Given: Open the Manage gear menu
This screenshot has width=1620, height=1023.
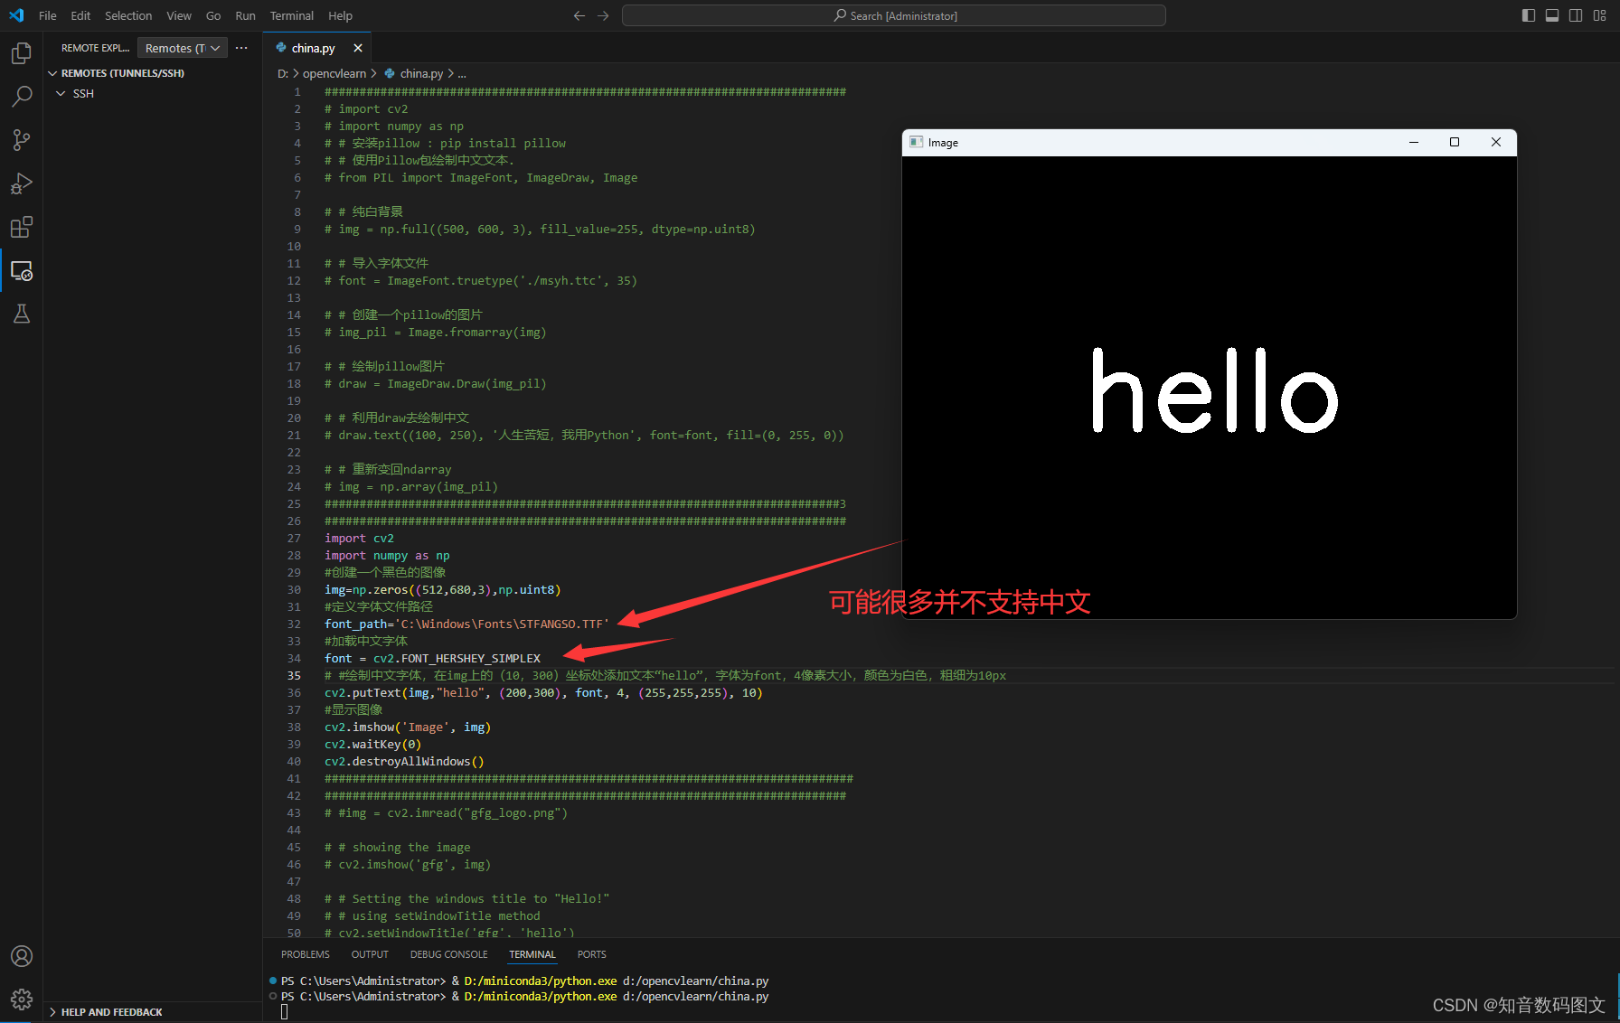Looking at the screenshot, I should tap(21, 1000).
